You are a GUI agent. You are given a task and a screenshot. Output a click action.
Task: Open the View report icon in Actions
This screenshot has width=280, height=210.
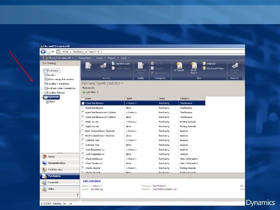click(x=89, y=67)
